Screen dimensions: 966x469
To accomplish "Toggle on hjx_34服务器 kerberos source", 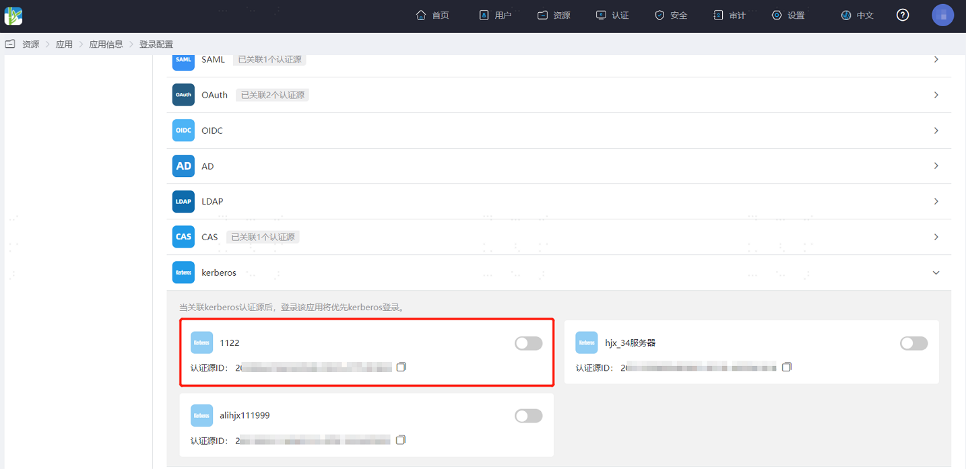I will (913, 343).
